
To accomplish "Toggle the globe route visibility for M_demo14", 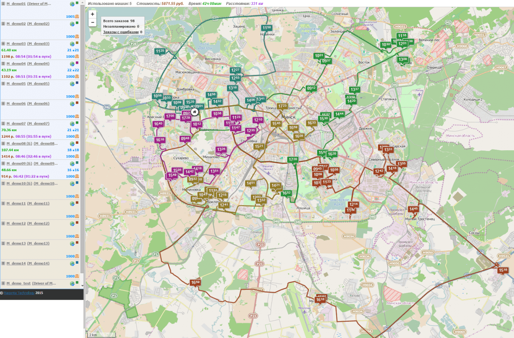I will (x=72, y=263).
